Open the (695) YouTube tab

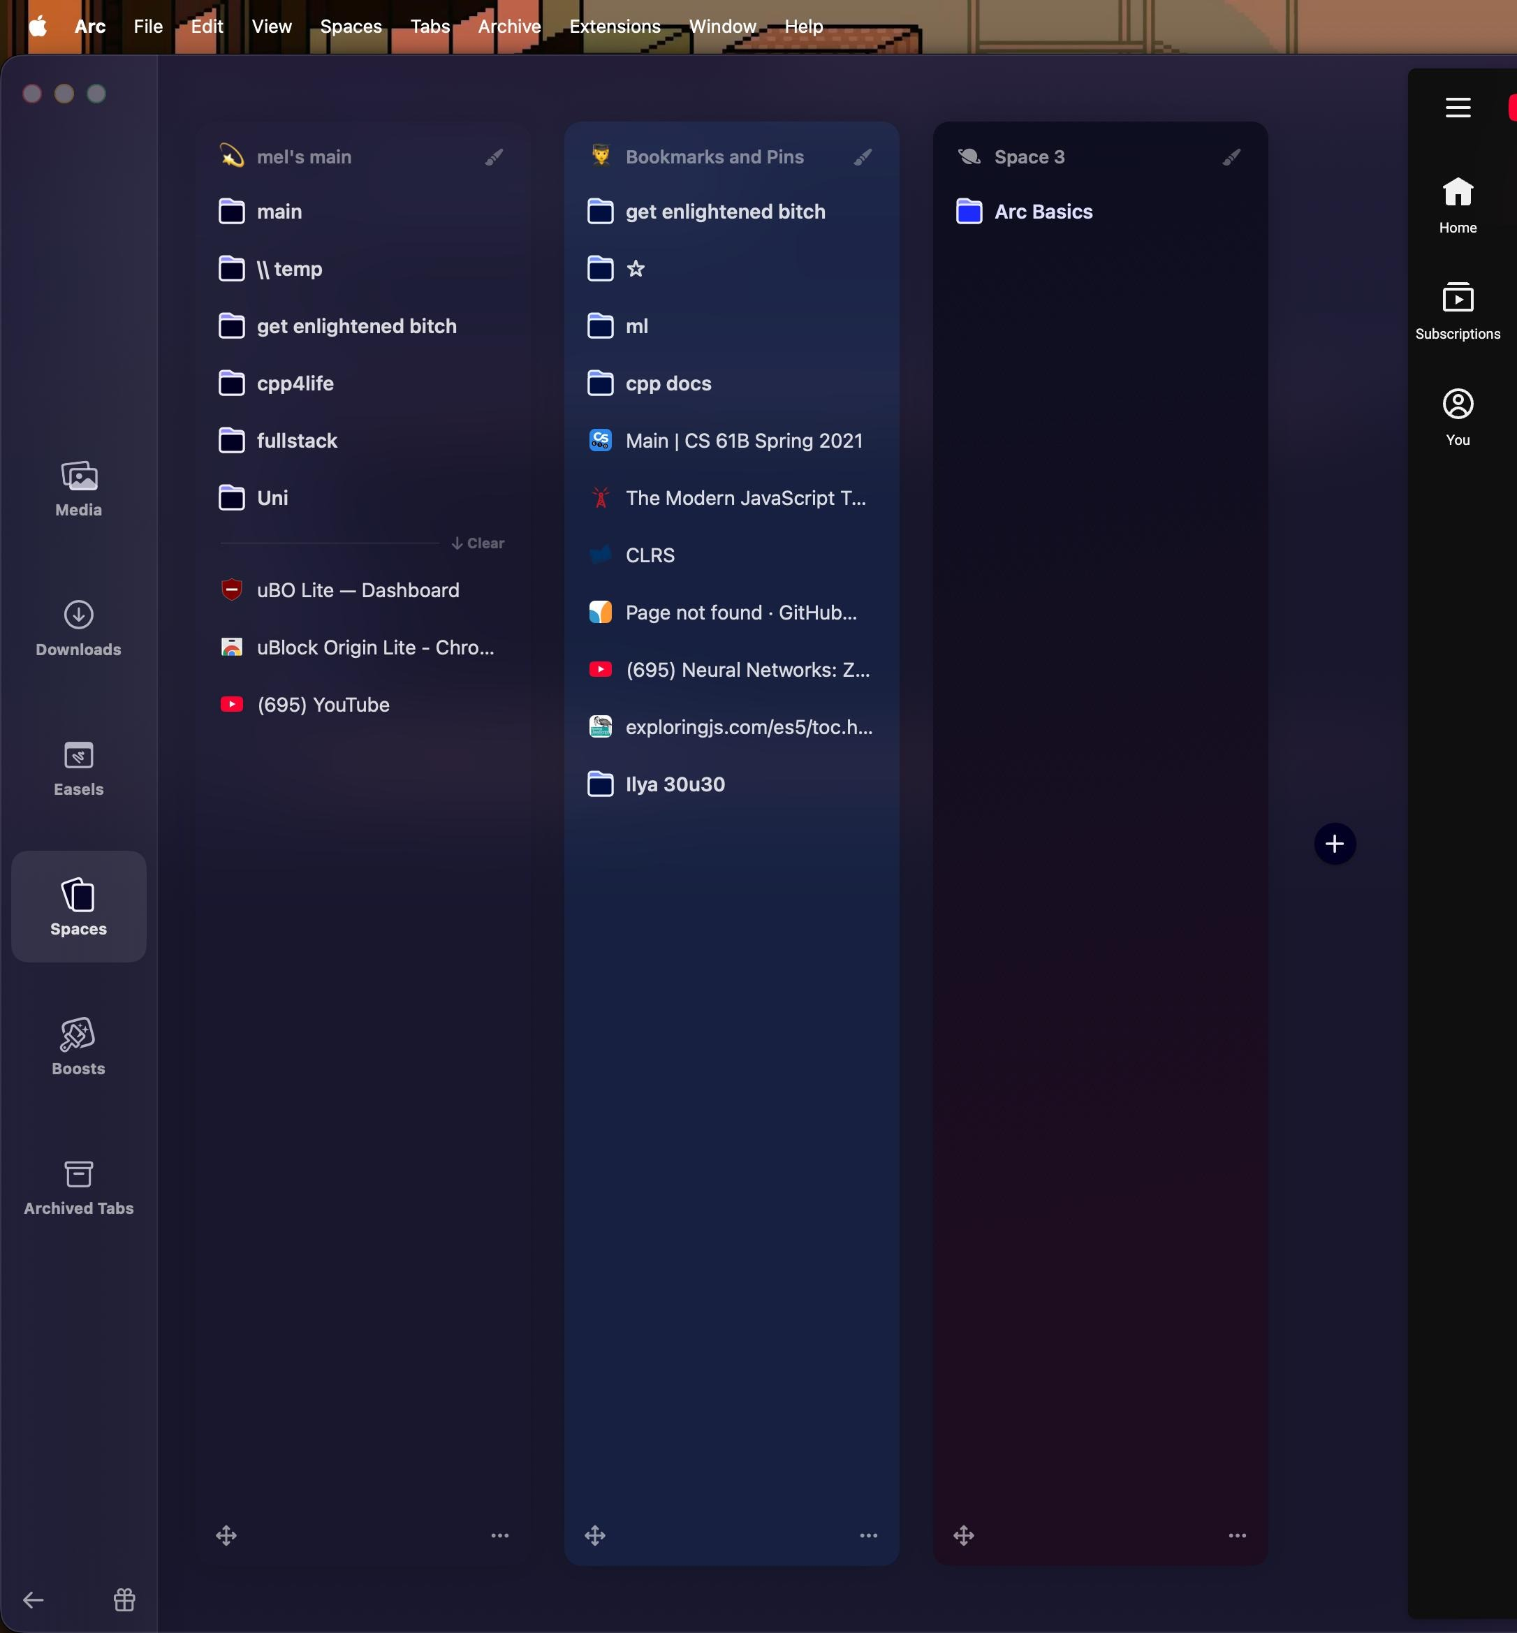362,705
